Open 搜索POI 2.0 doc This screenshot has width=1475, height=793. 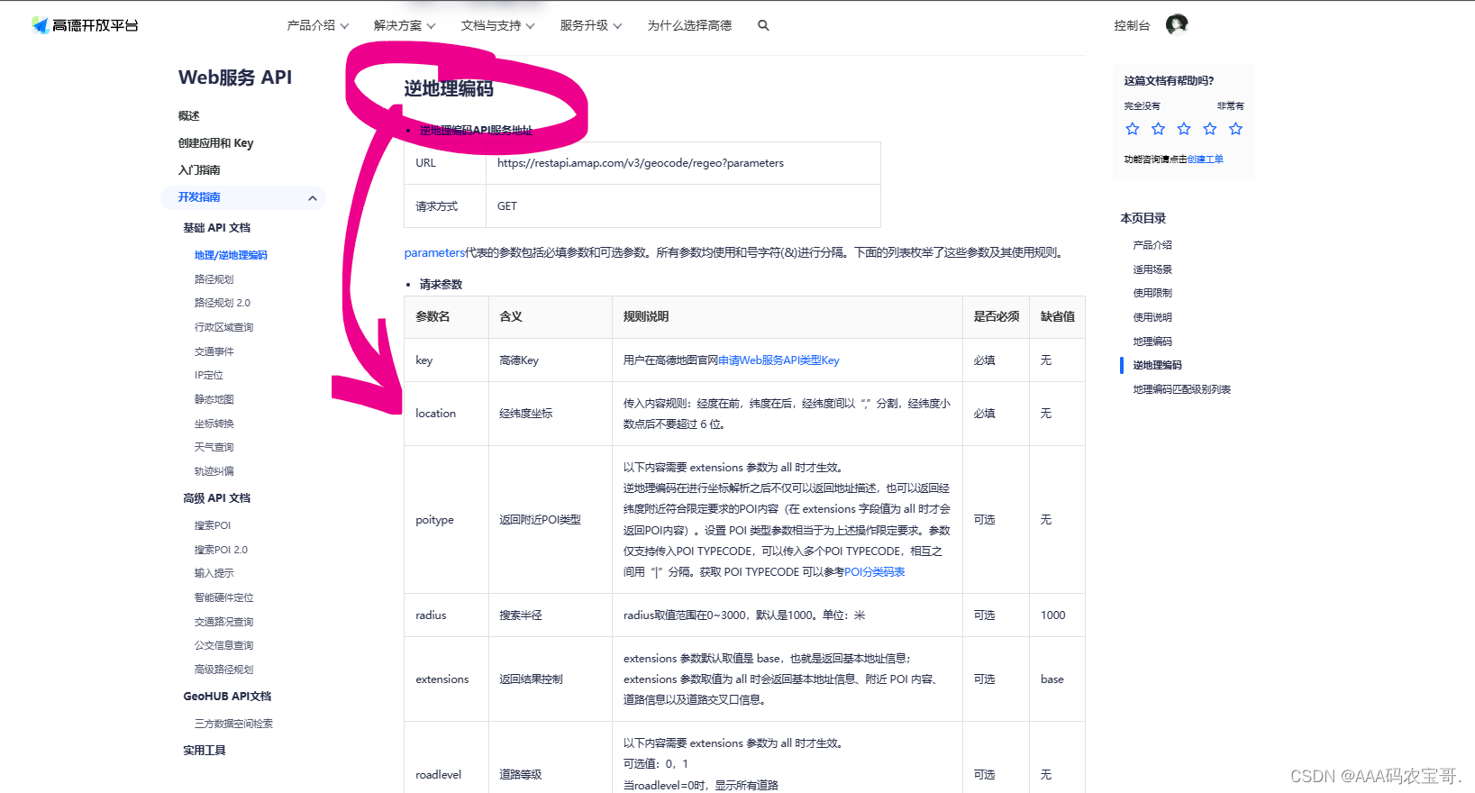[221, 550]
